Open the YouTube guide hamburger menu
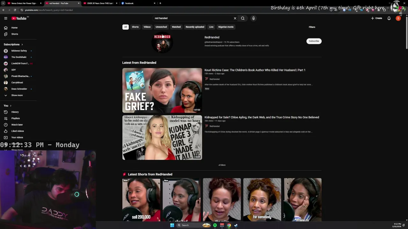The image size is (408, 229). [6, 18]
